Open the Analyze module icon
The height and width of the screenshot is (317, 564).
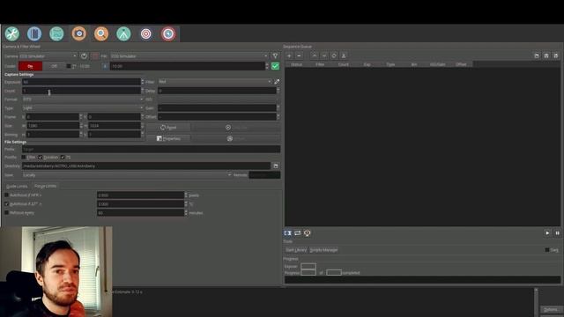click(x=56, y=33)
